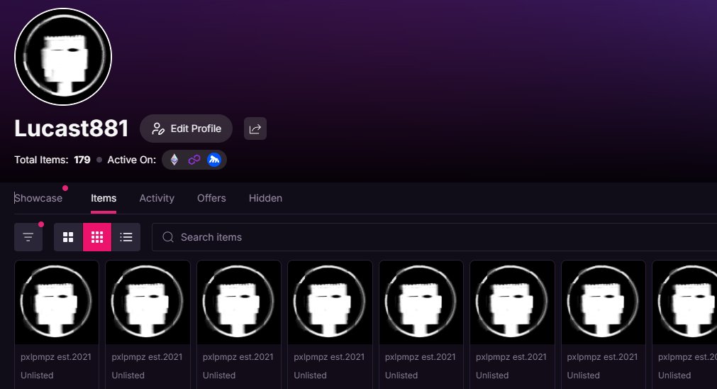Click first item's pxlpmpz est.2021 title
717x389 pixels.
[x=56, y=357]
